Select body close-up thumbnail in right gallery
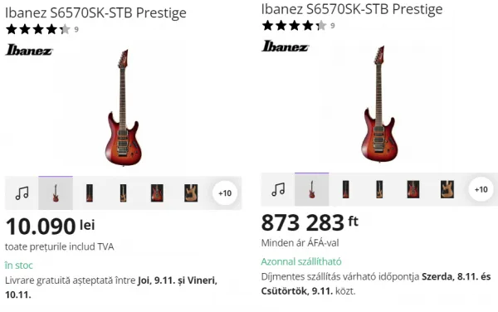This screenshot has height=312, width=498. (413, 189)
